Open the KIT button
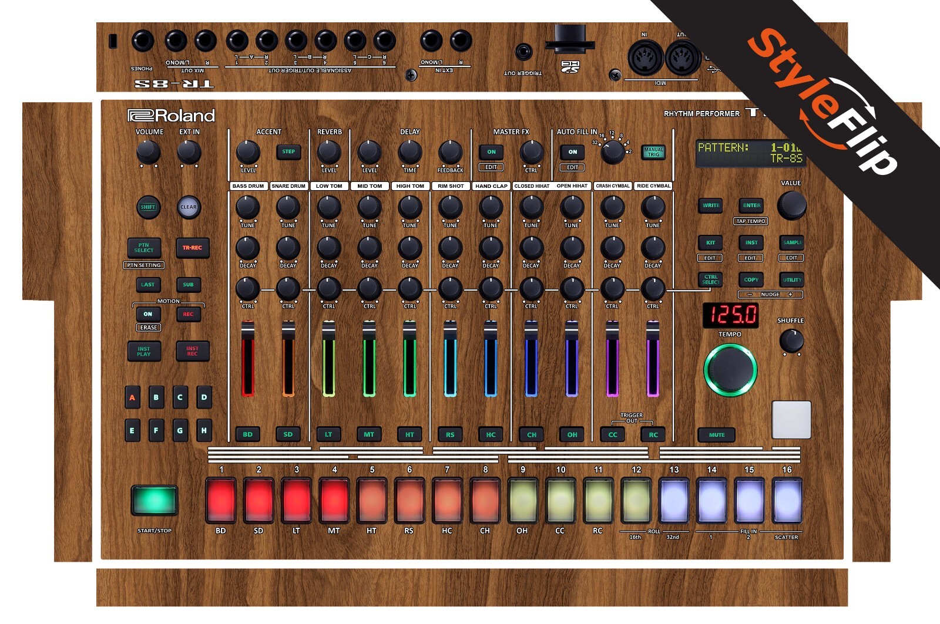 [711, 242]
